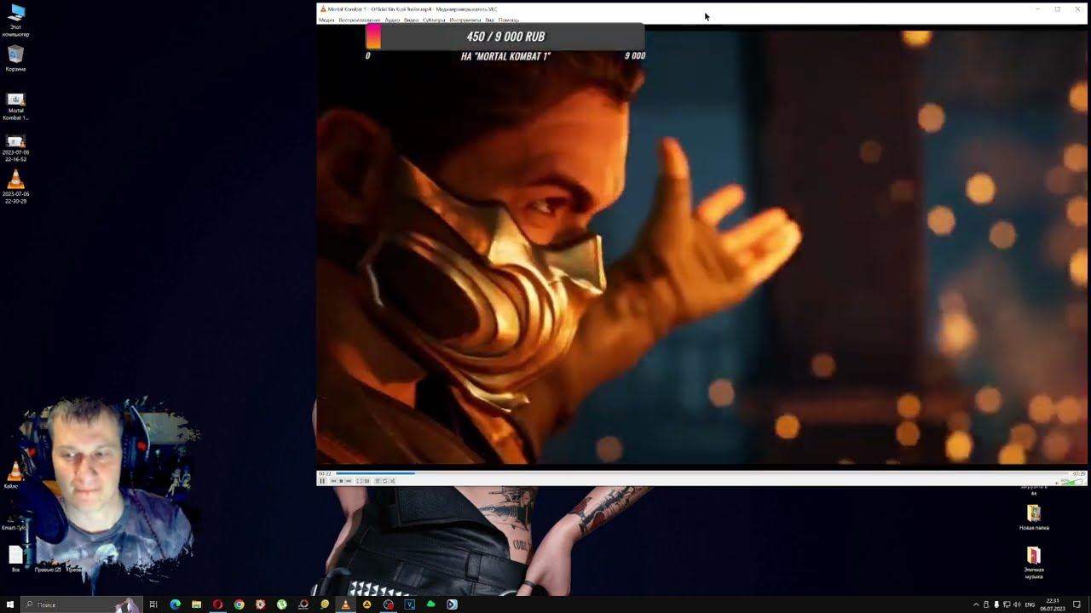This screenshot has height=613, width=1091.
Task: Open the Субтитры menu in VLC
Action: [434, 20]
